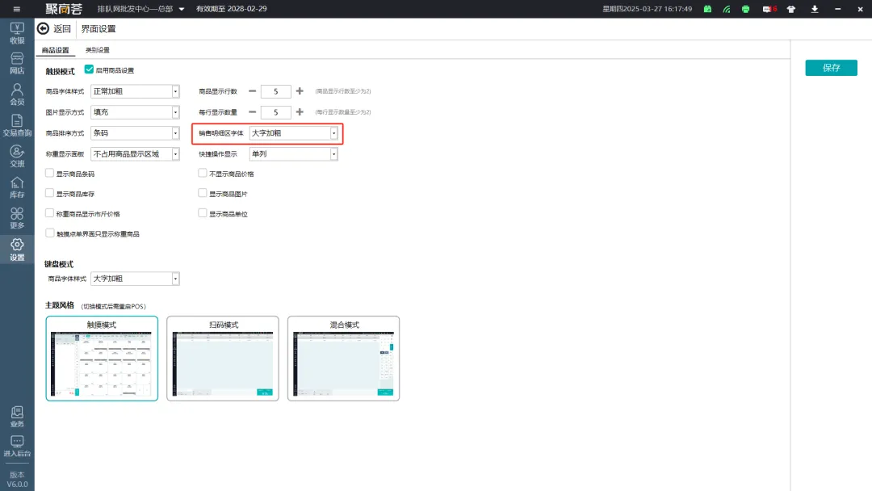Open the 收银 cashier sidebar icon
872x491 pixels.
pyautogui.click(x=17, y=32)
